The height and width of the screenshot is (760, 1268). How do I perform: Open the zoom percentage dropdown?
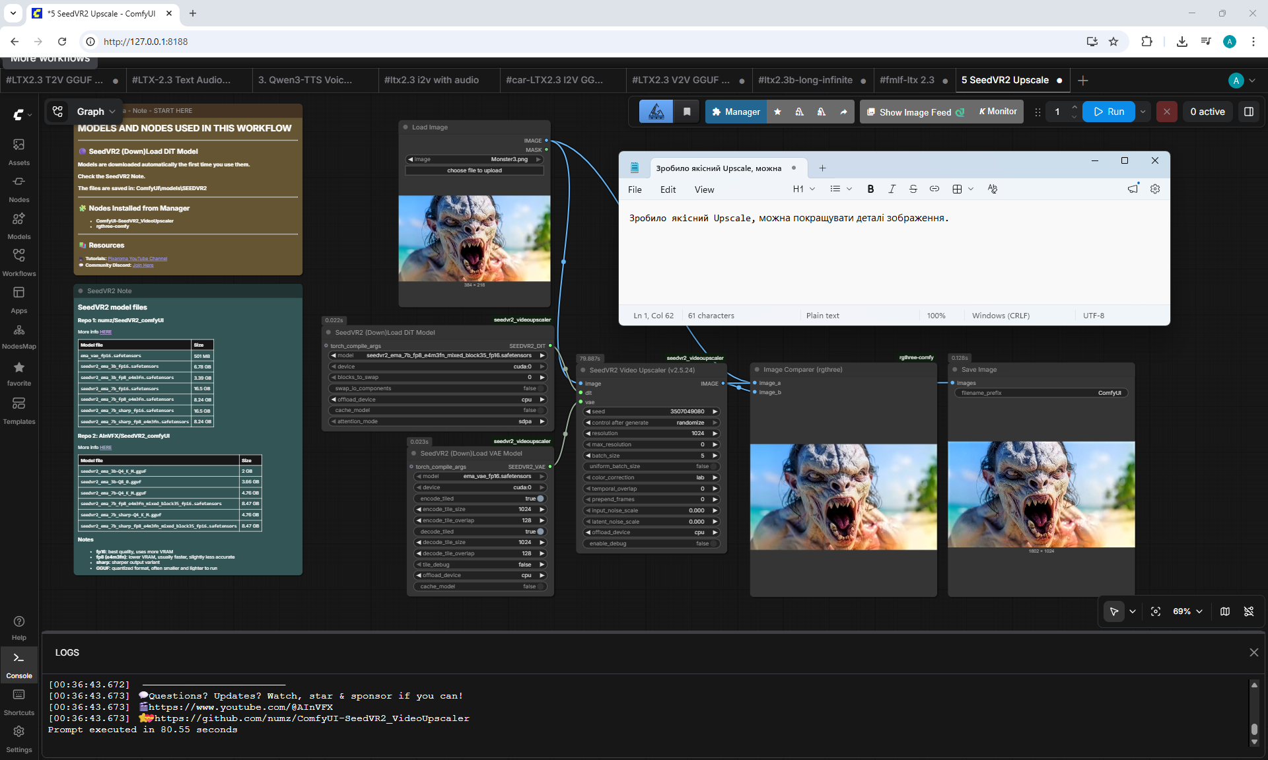point(1187,611)
